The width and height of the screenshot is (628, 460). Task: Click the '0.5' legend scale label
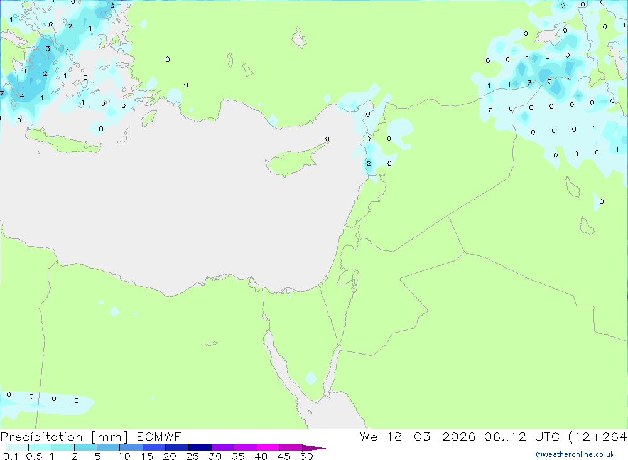click(34, 456)
